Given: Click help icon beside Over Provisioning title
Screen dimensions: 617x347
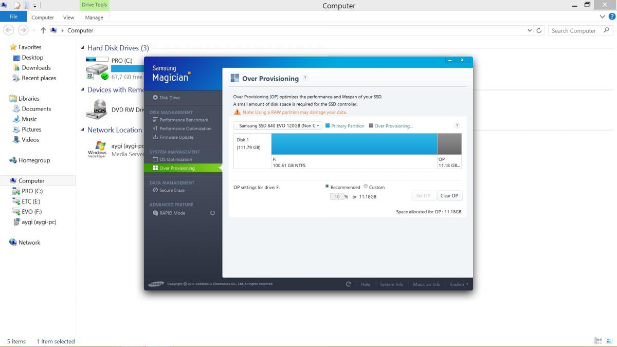Looking at the screenshot, I should 305,78.
